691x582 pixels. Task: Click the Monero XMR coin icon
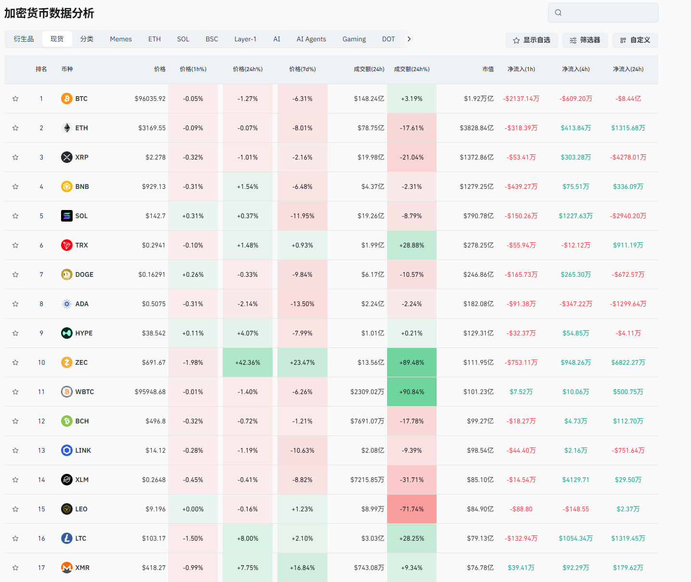67,568
